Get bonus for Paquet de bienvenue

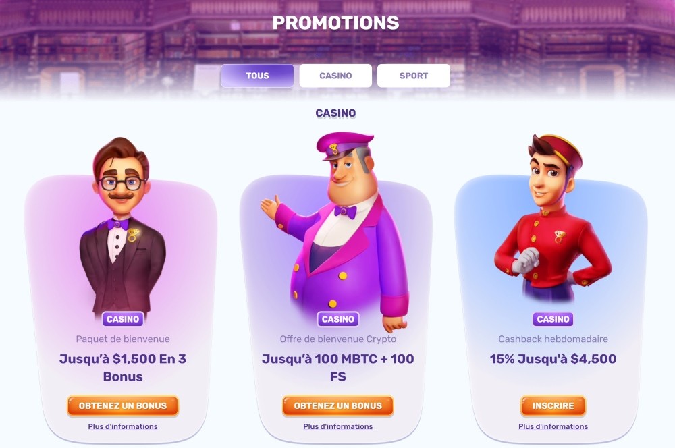pyautogui.click(x=123, y=405)
